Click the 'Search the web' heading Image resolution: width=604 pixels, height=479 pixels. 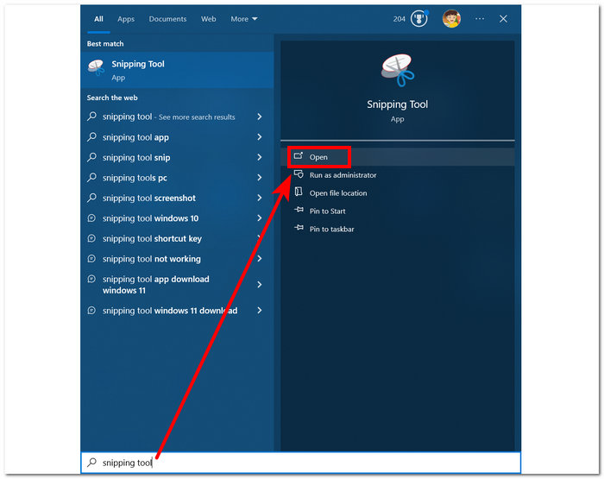click(112, 98)
